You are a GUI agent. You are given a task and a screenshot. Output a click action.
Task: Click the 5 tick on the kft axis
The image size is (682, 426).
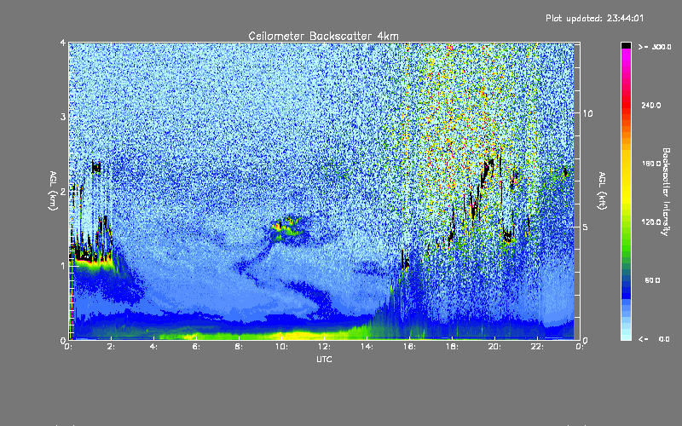pyautogui.click(x=585, y=227)
